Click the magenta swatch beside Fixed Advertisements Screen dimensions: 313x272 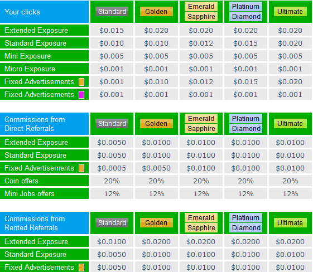pos(81,95)
